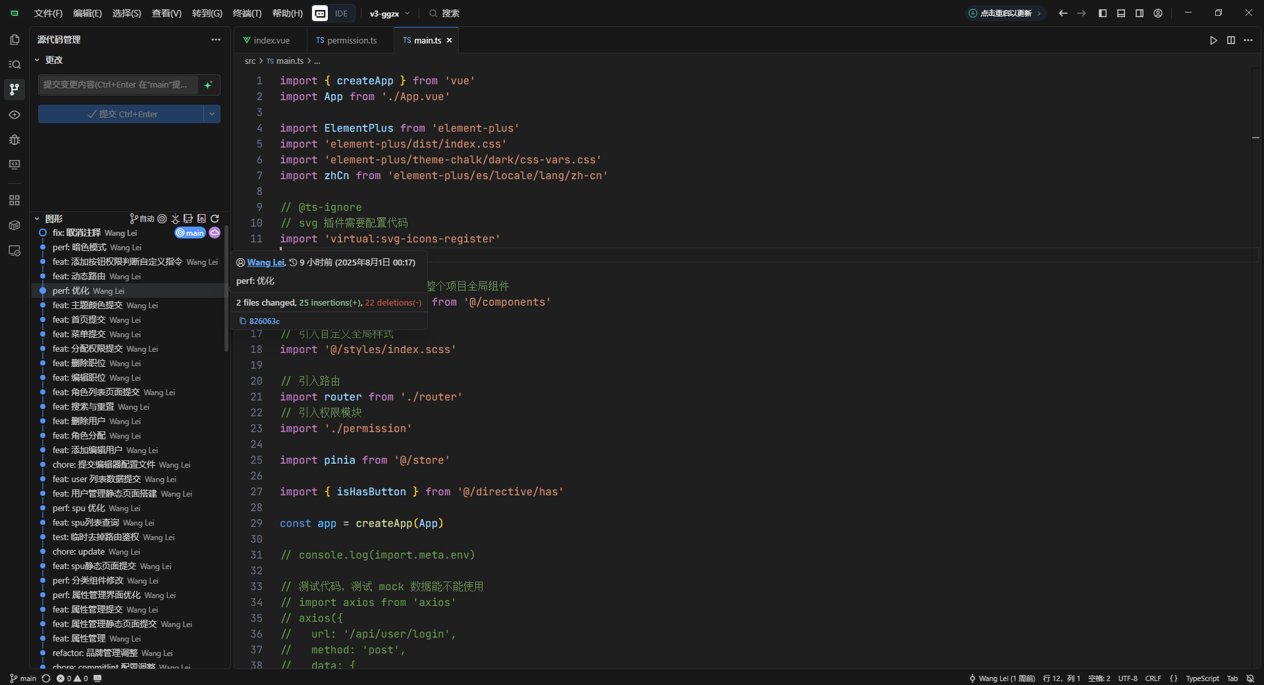
Task: Open the Search view in activity bar
Action: tap(14, 64)
